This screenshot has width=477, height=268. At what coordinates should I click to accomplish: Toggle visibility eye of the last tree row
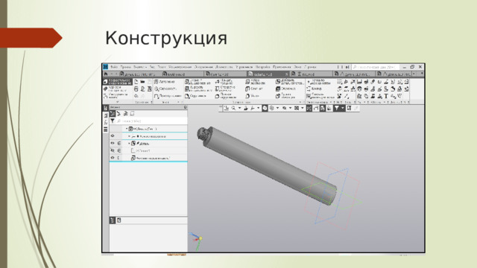[113, 158]
